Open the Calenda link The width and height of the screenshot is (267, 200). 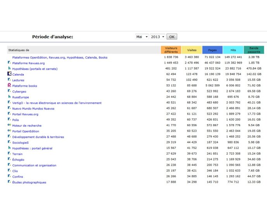pos(18,74)
